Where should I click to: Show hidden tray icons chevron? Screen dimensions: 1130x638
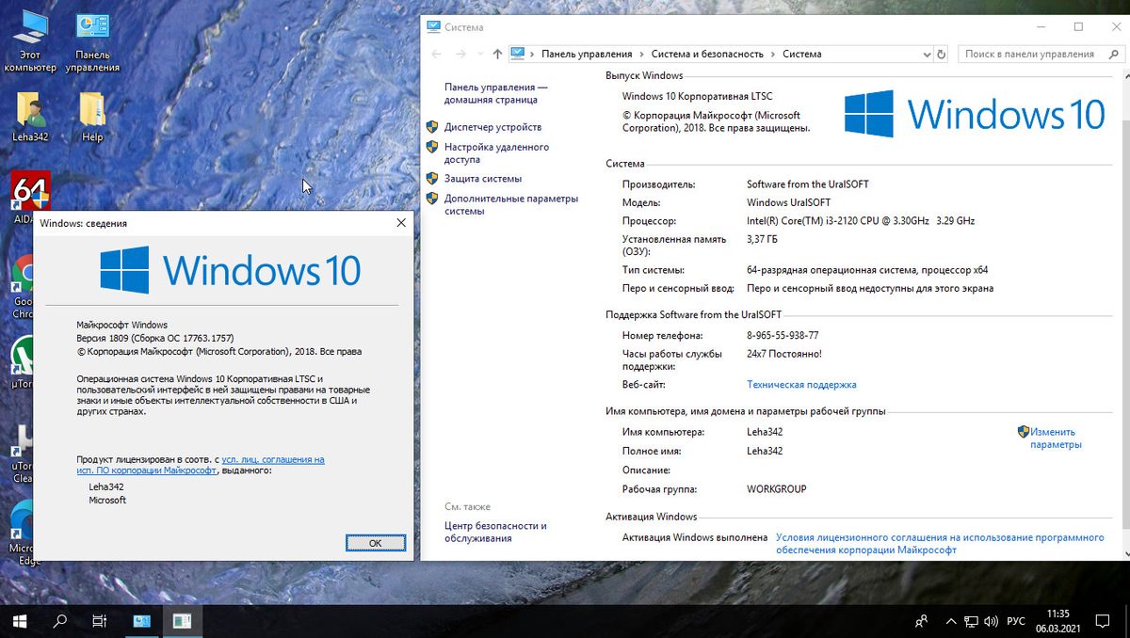click(x=949, y=622)
